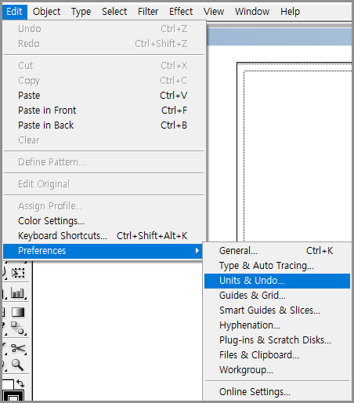Screen dimensions: 354x403
Task: Select the Blend tool
Action: [x=18, y=329]
